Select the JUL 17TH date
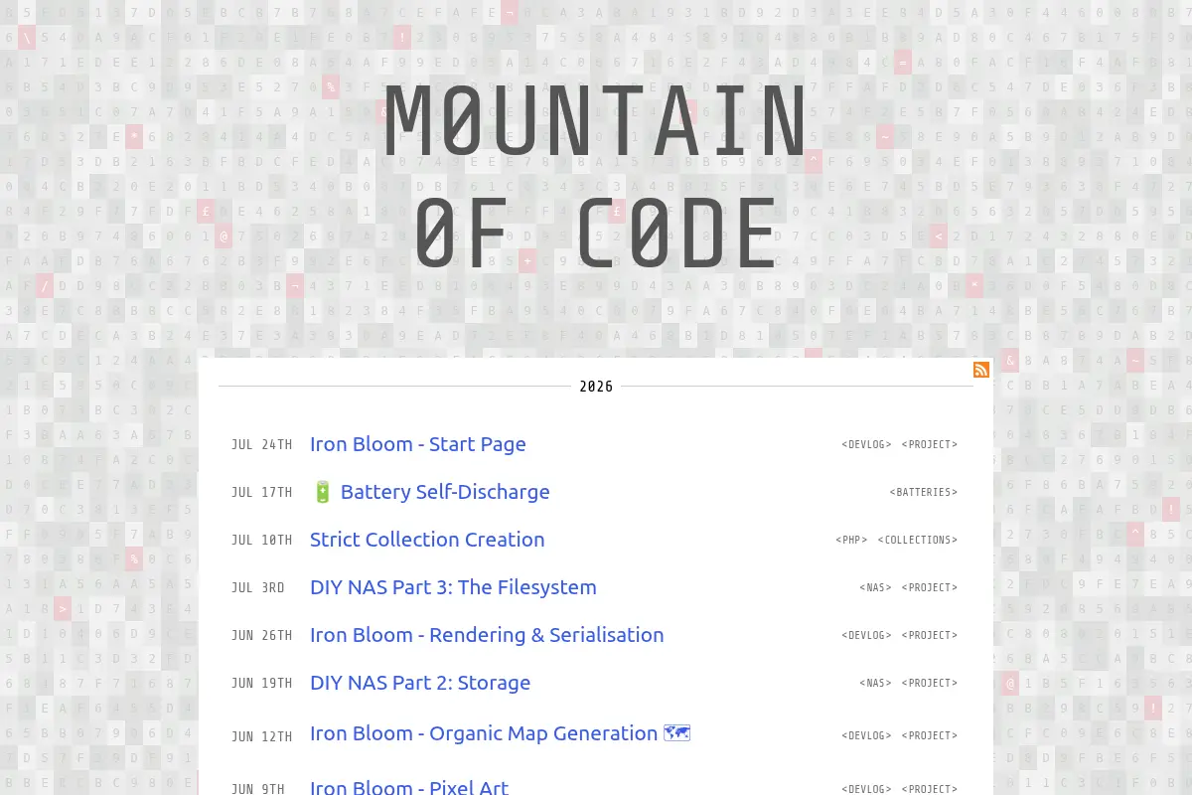The height and width of the screenshot is (795, 1192). click(261, 492)
